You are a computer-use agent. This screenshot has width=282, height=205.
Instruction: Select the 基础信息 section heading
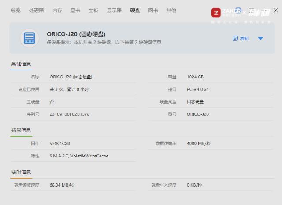[x=21, y=64]
